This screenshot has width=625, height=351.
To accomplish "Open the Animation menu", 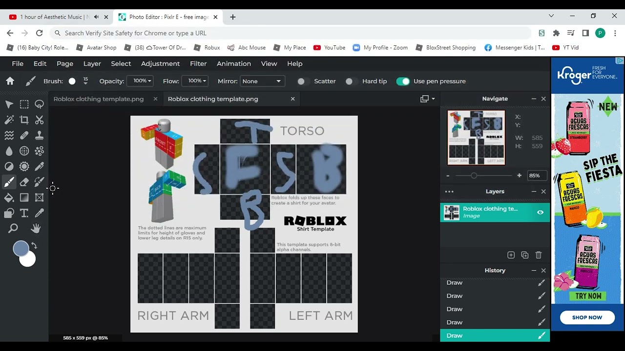I will tap(234, 64).
